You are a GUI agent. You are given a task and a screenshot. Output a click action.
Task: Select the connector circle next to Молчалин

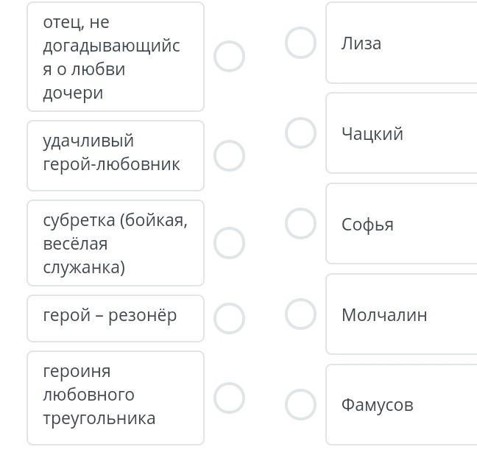point(300,314)
